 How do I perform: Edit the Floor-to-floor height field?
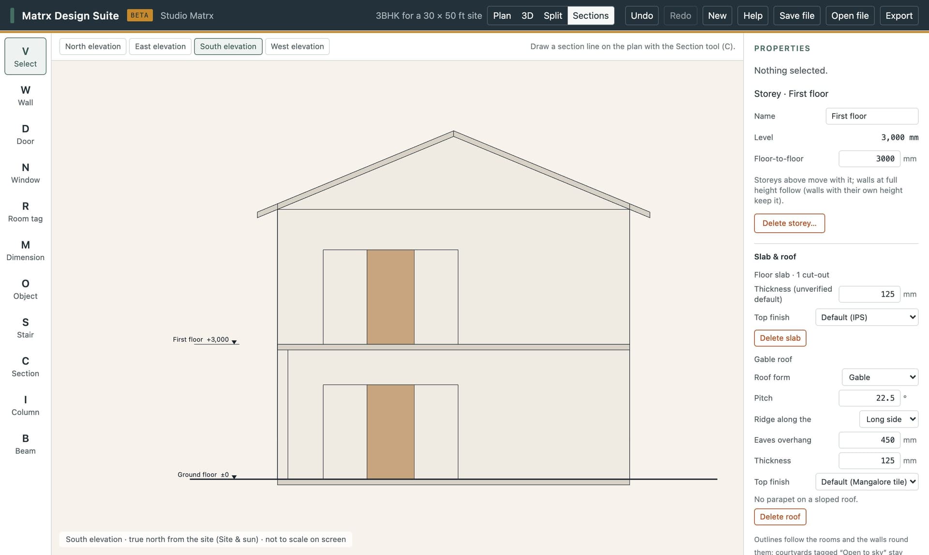pyautogui.click(x=869, y=159)
